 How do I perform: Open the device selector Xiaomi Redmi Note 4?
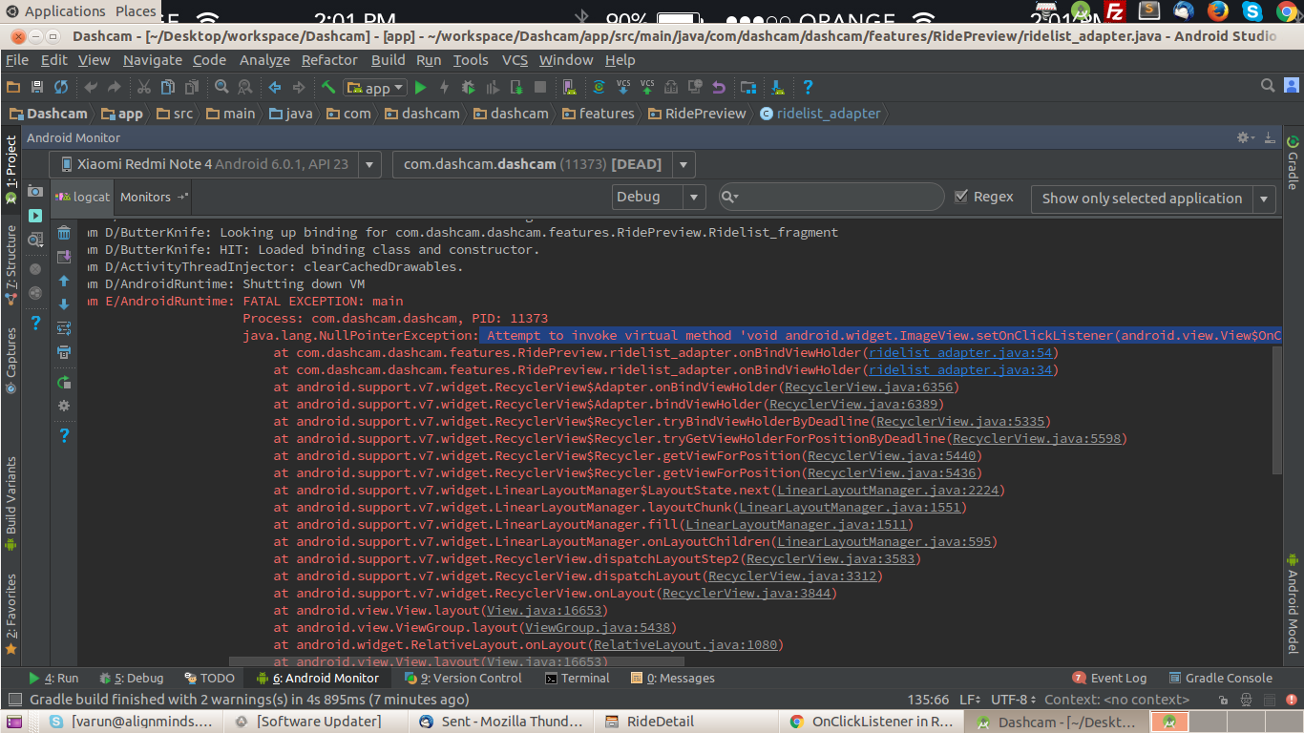tap(215, 164)
